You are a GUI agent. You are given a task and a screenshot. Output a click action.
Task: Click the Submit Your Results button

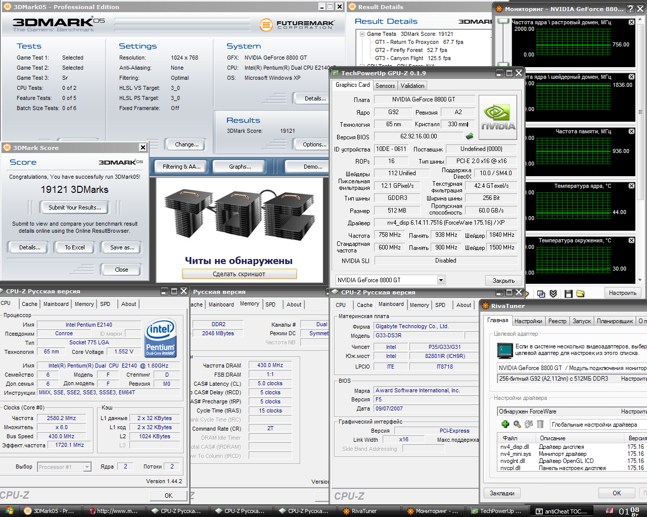coord(75,208)
